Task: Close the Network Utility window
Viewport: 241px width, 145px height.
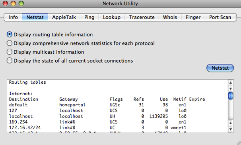Action: (x=6, y=4)
